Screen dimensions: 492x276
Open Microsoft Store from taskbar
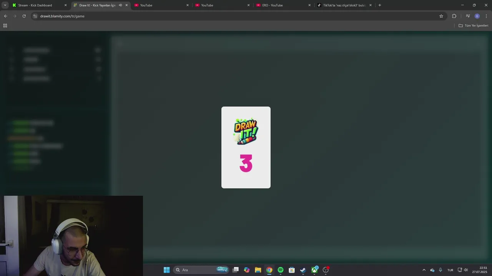292,270
